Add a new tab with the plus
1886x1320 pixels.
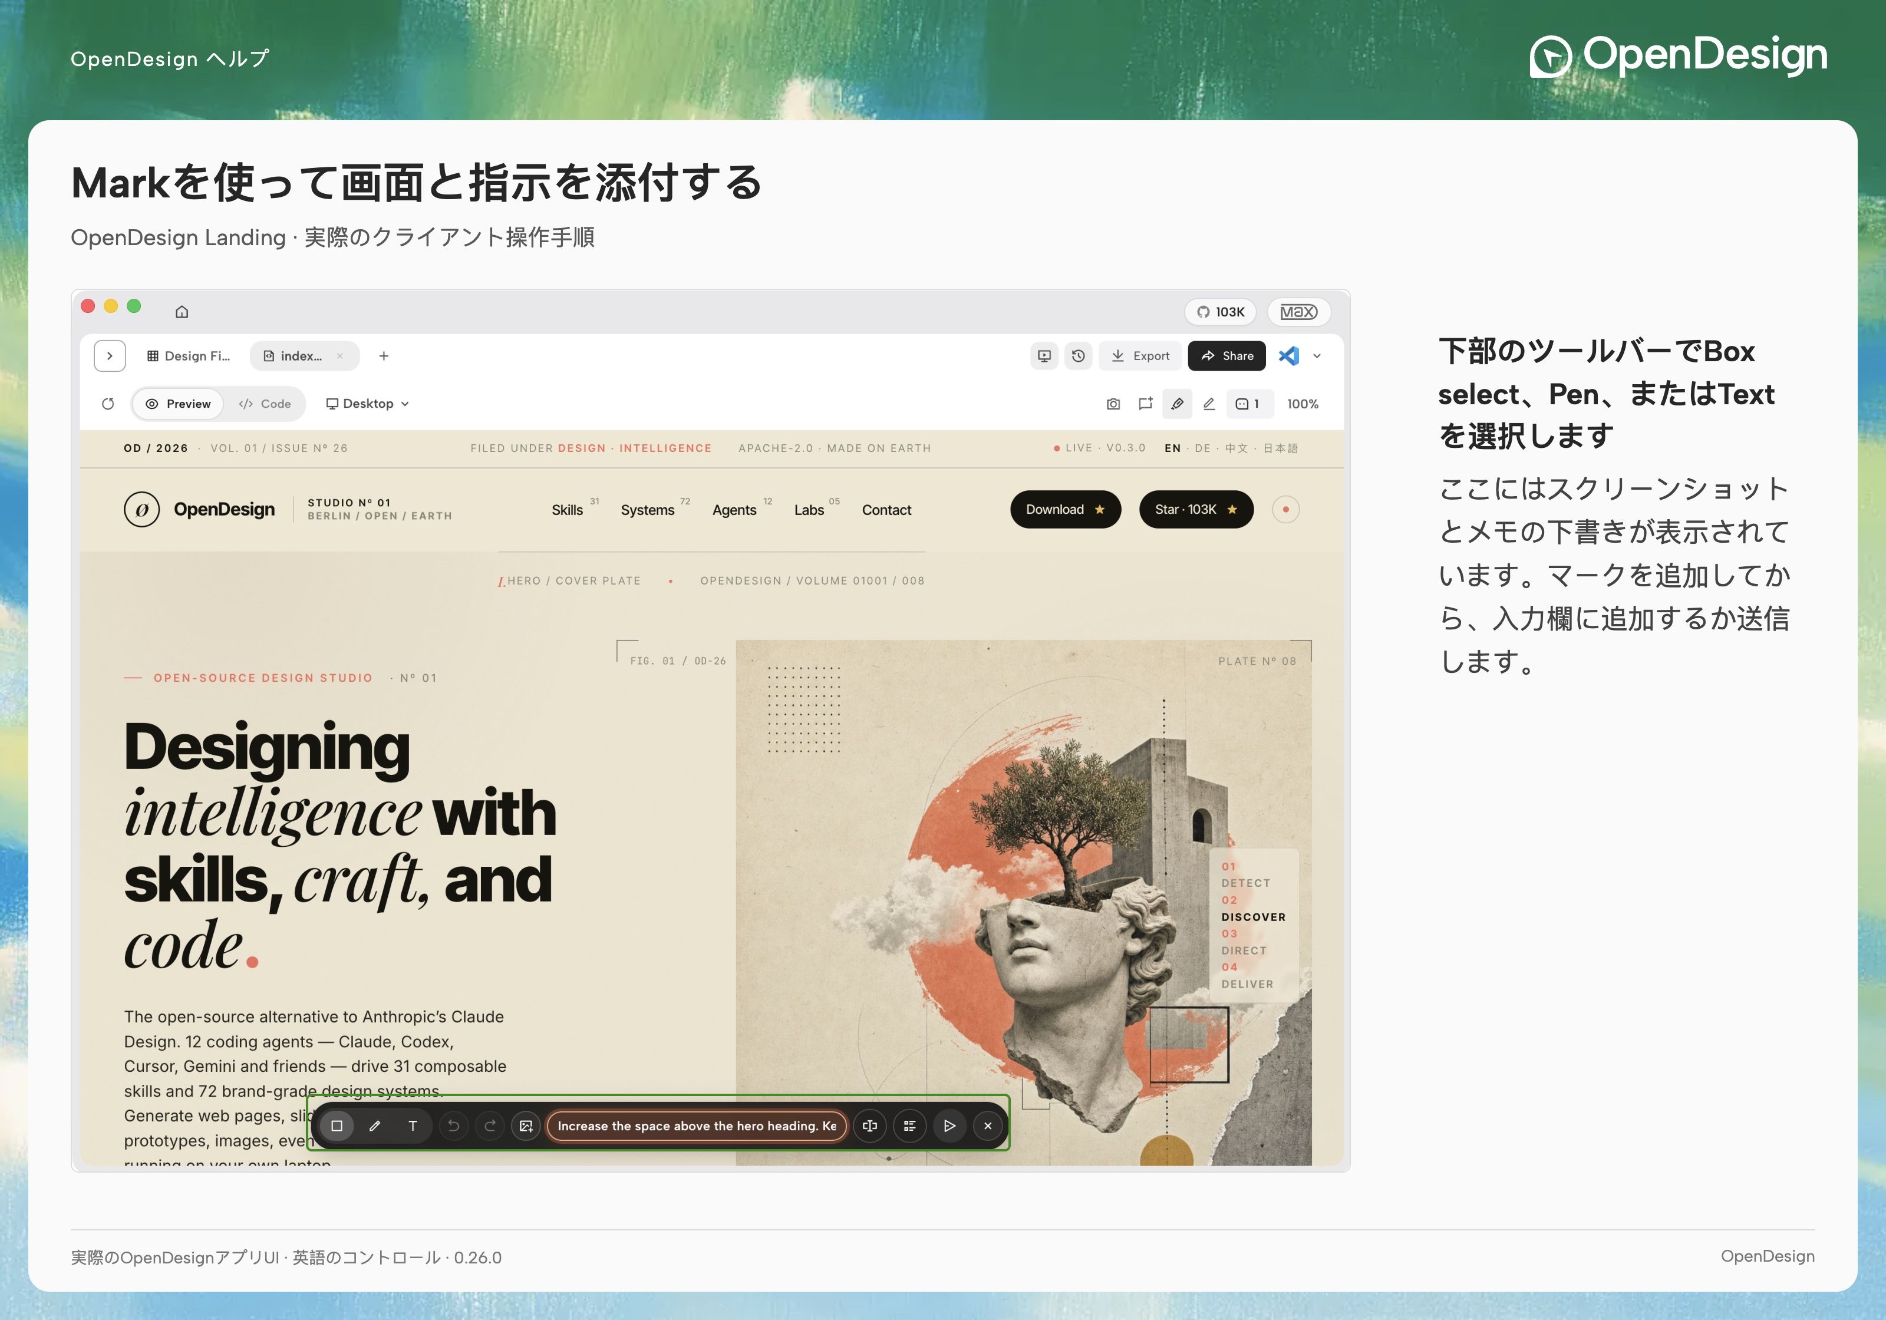(384, 356)
